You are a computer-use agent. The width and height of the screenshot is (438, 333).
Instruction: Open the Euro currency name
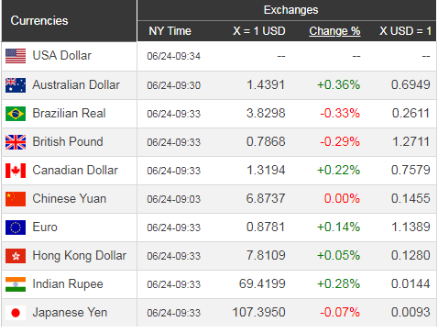tap(45, 228)
